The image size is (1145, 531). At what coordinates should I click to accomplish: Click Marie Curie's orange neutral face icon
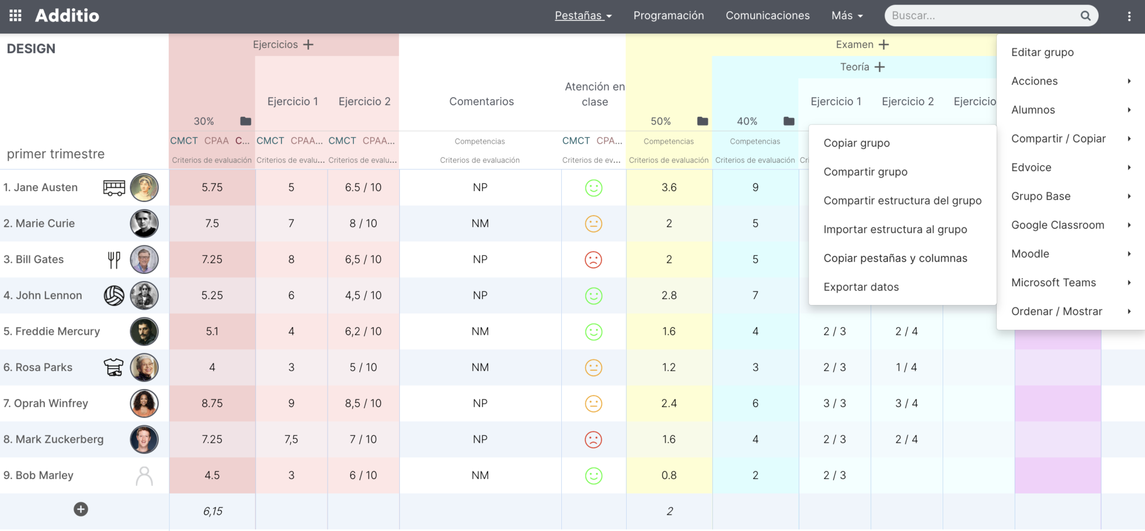click(x=594, y=224)
